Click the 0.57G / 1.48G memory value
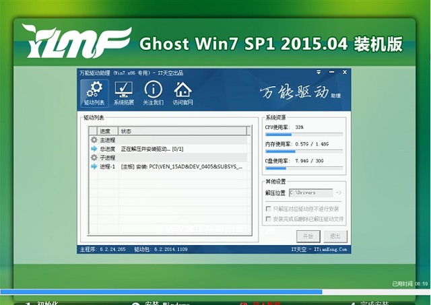Screen dimensions: 431x305 [312, 144]
